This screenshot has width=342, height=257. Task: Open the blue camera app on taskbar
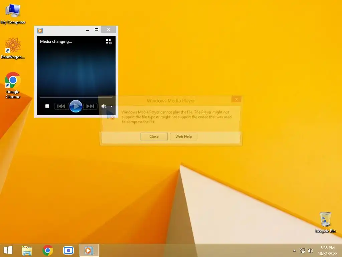pyautogui.click(x=68, y=250)
